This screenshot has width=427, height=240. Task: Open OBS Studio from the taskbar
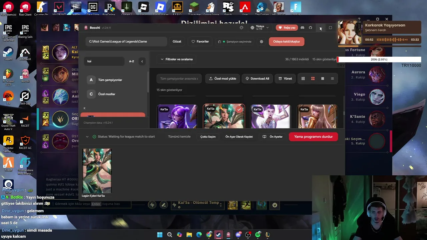pos(248,235)
